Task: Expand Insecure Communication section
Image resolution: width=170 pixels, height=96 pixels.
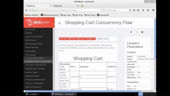Action: [x=38, y=79]
